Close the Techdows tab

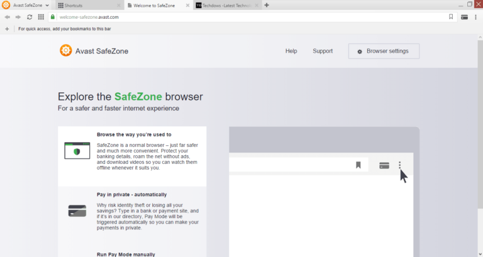click(x=257, y=5)
